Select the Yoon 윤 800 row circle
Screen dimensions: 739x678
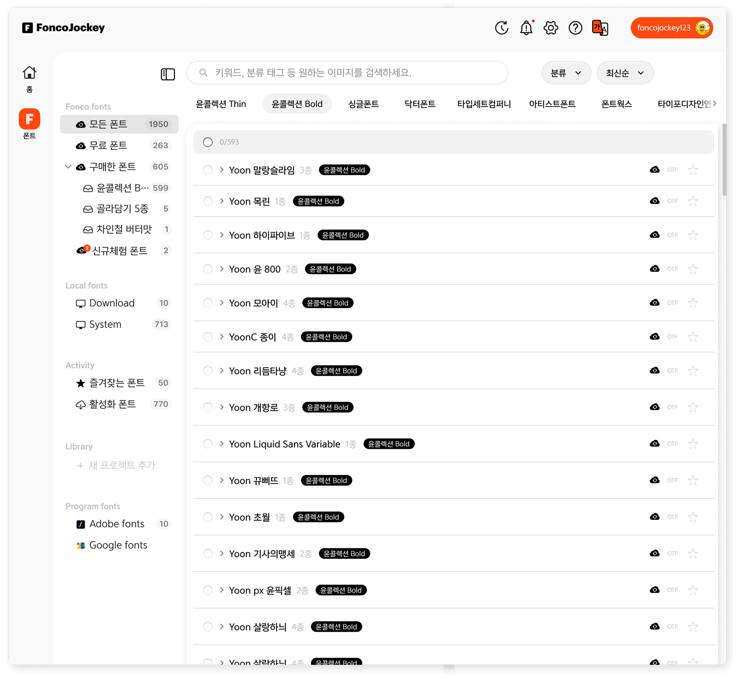point(208,269)
